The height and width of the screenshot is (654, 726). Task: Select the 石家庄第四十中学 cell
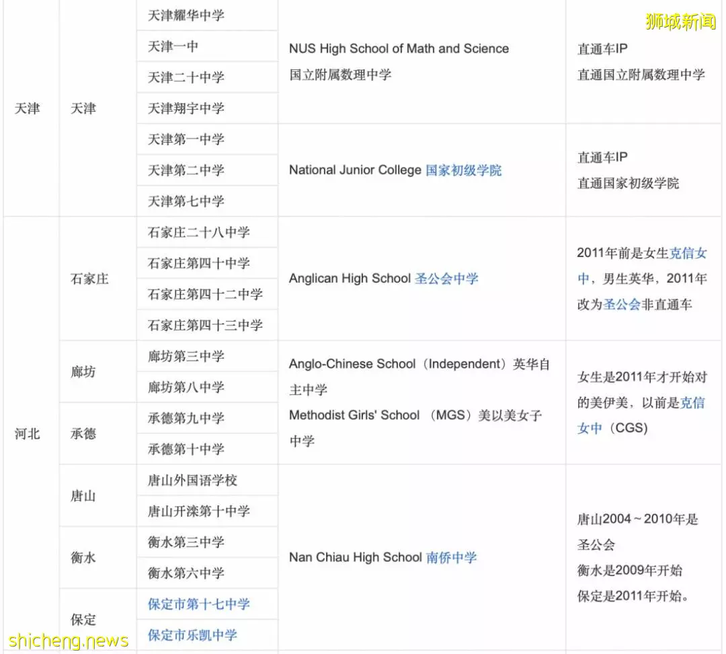pyautogui.click(x=208, y=263)
